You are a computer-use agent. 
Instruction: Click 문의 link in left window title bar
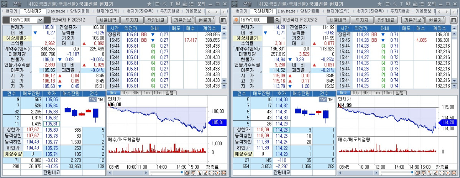[x=201, y=4]
